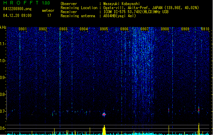Screen dimensions: 213x135
Task: Click the 0.9 kHz axis label
Action: tap(3, 78)
